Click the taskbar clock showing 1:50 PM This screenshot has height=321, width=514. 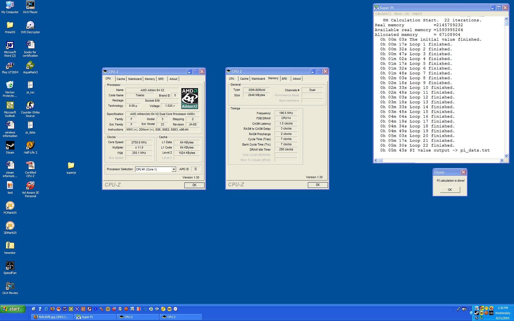point(503,308)
